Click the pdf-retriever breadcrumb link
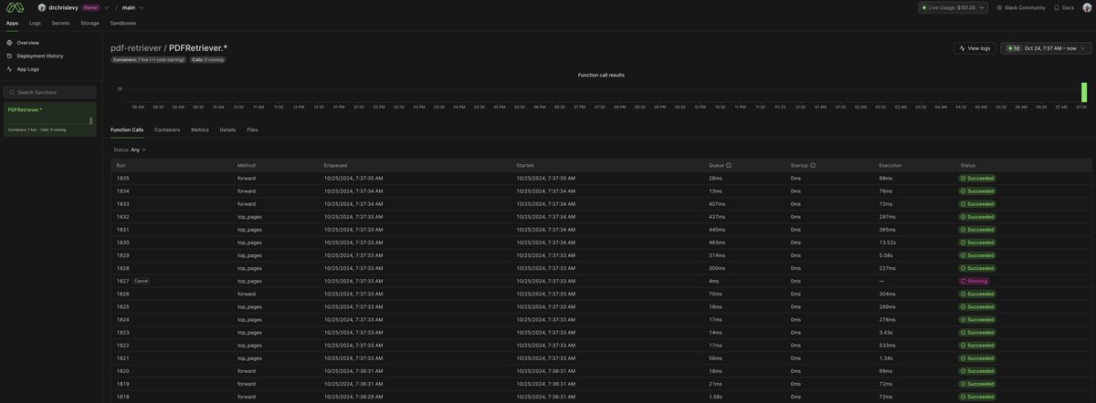The width and height of the screenshot is (1096, 403). click(x=135, y=47)
